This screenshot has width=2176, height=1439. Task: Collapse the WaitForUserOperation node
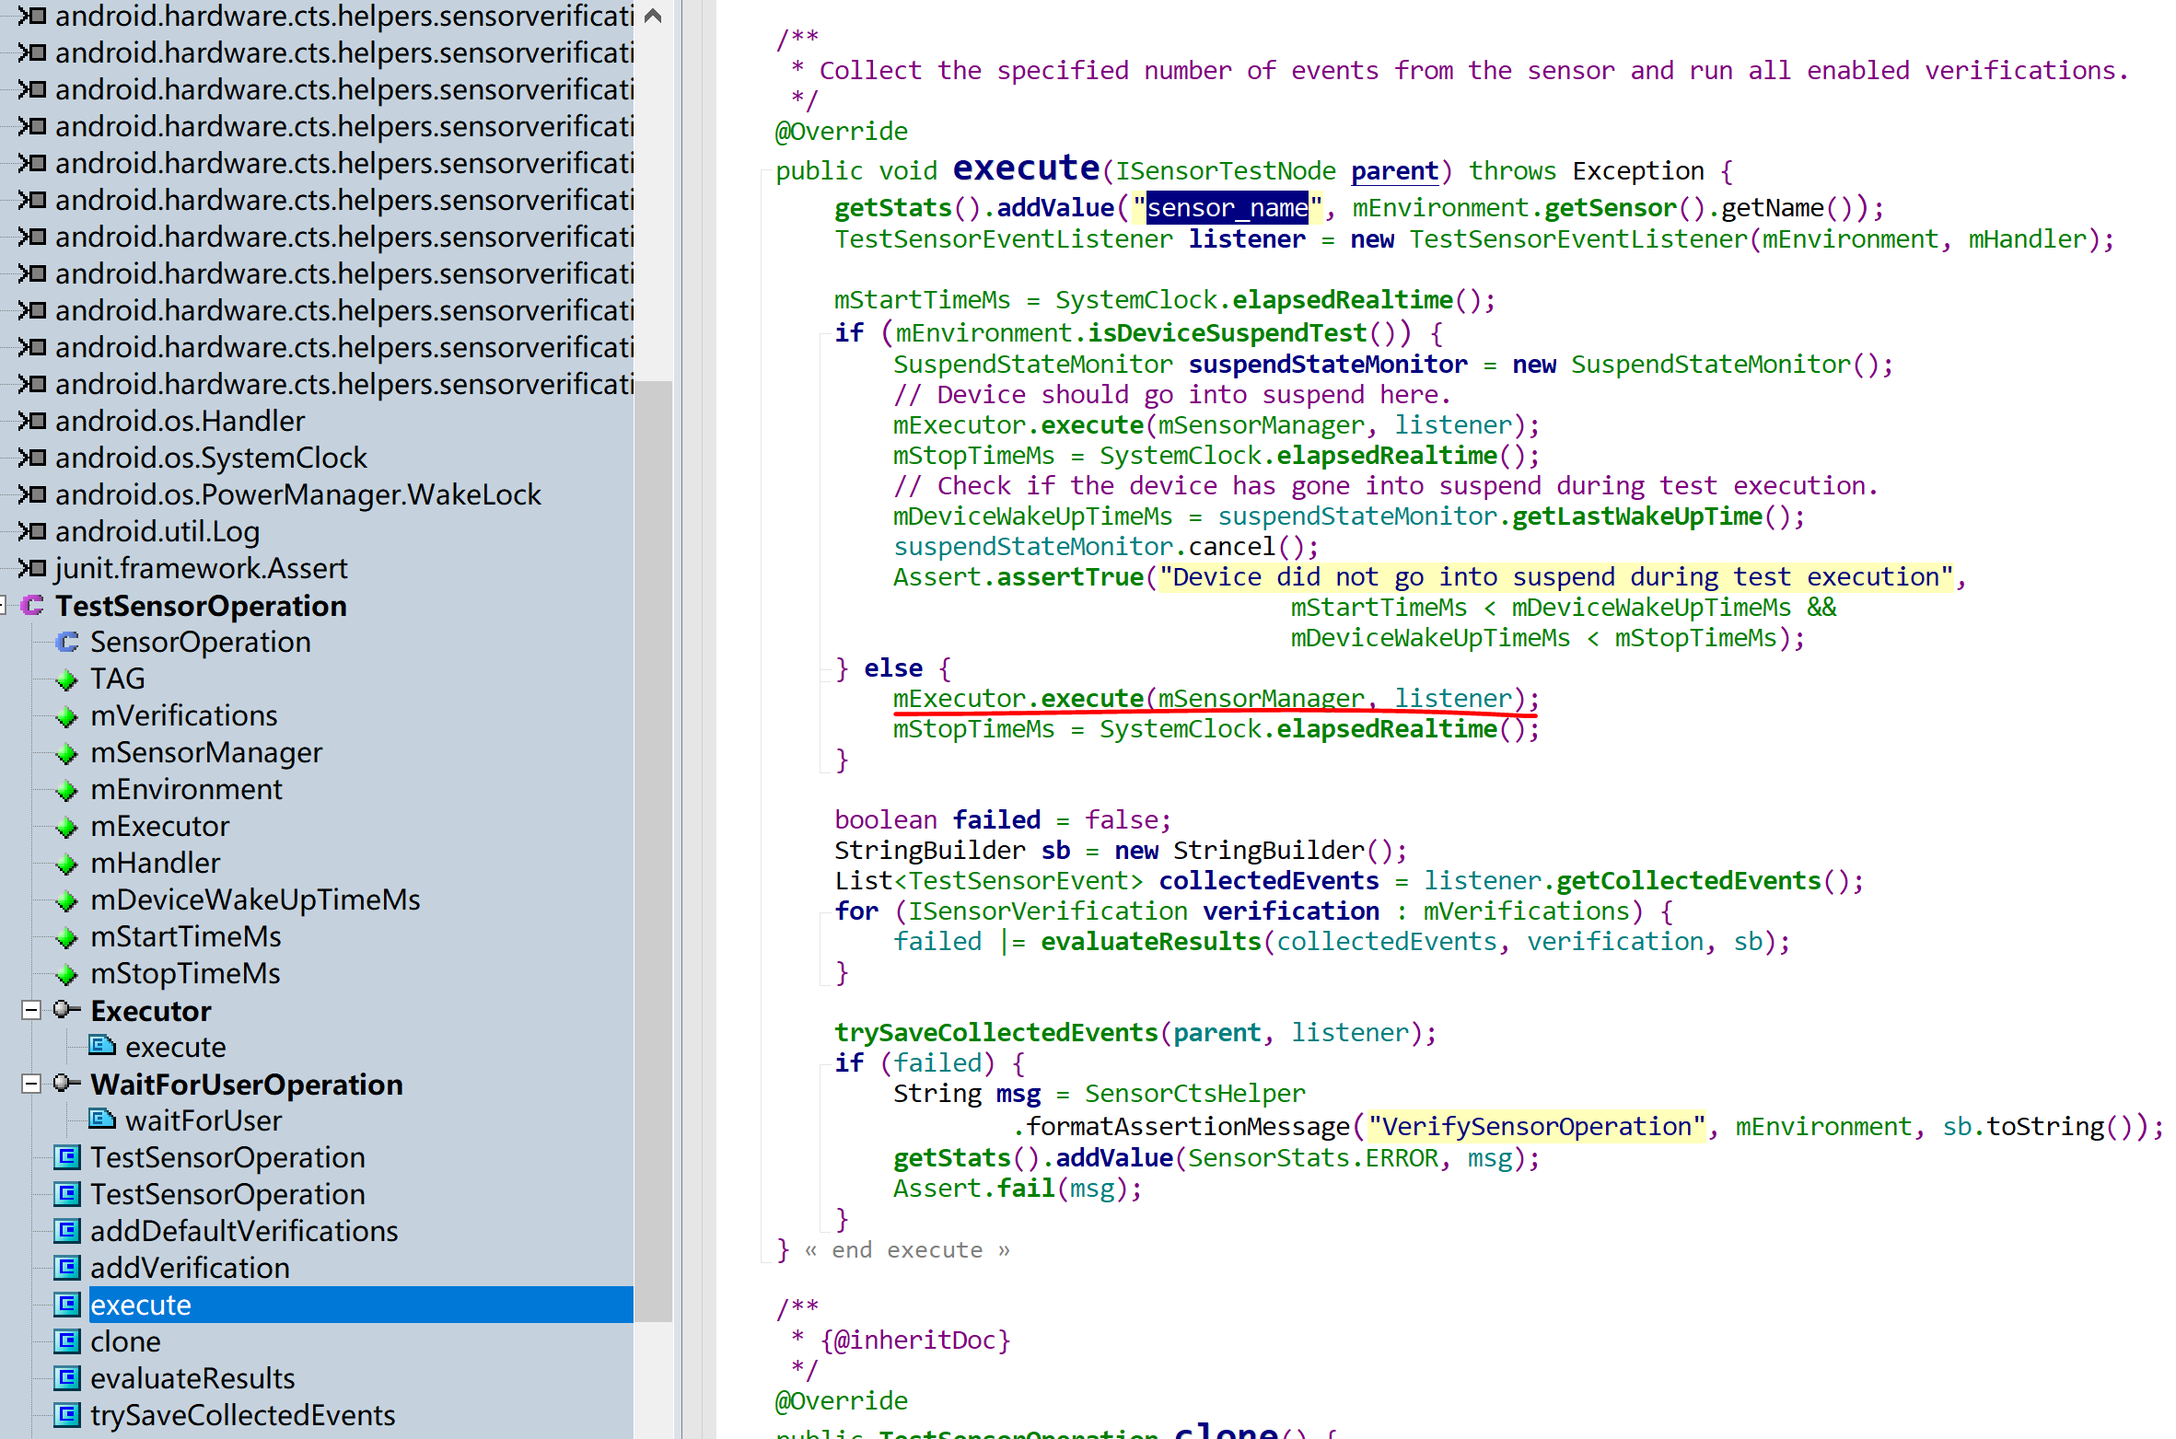31,1085
